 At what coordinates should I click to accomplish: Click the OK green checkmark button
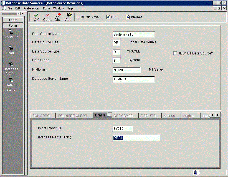(x=36, y=17)
